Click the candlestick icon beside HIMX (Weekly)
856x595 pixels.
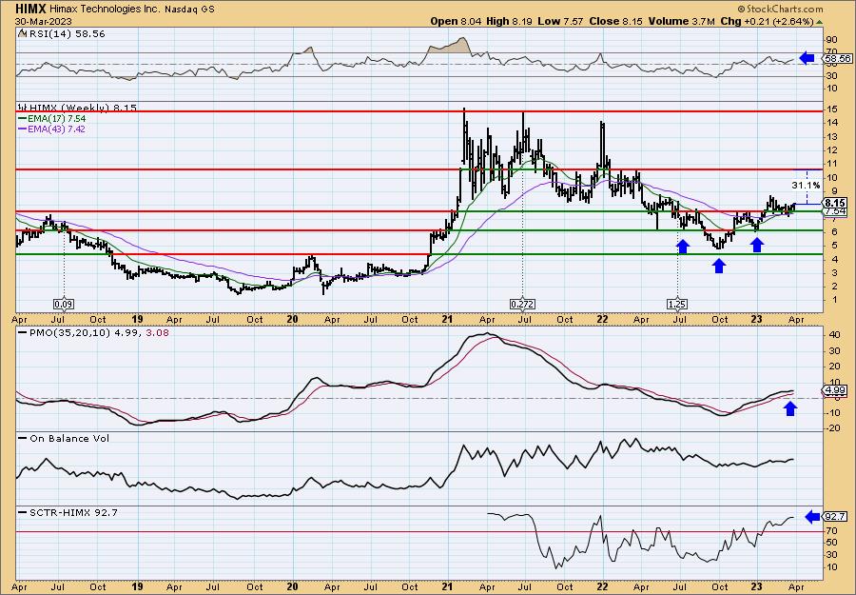pos(23,108)
